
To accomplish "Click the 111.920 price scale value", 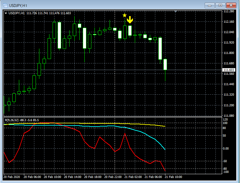I will point(229,43).
